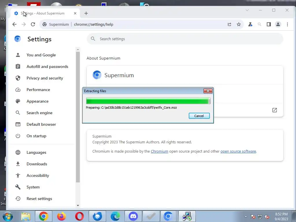Toggle the side panel icon

point(269,24)
